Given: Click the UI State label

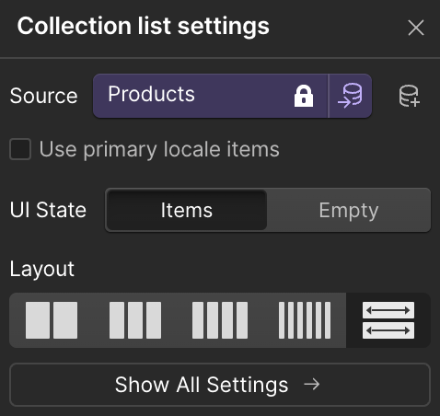Looking at the screenshot, I should pyautogui.click(x=48, y=210).
